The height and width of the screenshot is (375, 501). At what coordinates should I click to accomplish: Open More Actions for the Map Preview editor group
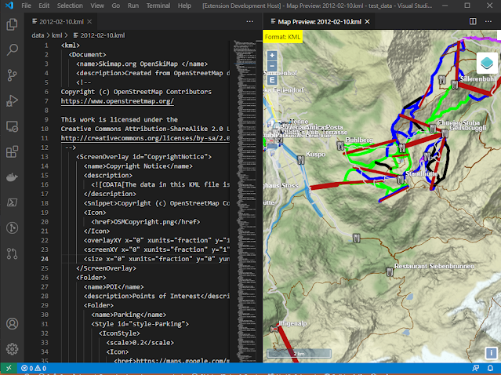click(488, 21)
